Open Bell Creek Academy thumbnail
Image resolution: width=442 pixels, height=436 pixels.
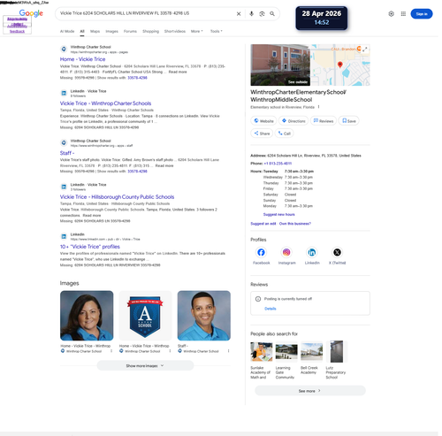pyautogui.click(x=312, y=351)
